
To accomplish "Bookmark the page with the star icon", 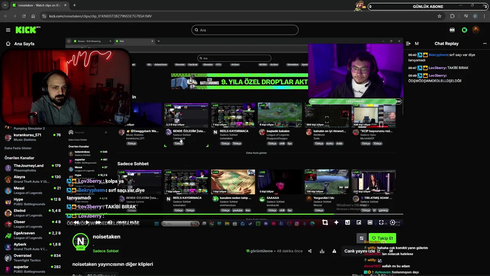I will pyautogui.click(x=439, y=16).
